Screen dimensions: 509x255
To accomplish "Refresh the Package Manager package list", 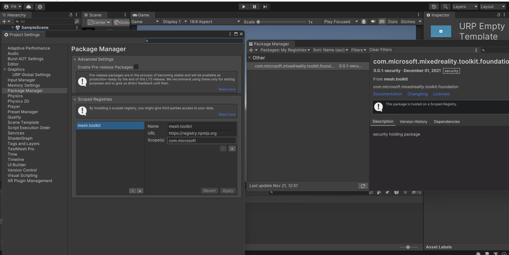I will click(x=363, y=186).
